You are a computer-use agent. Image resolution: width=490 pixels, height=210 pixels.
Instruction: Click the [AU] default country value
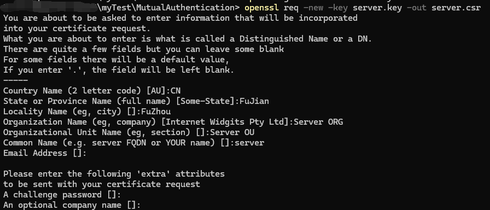pos(156,91)
